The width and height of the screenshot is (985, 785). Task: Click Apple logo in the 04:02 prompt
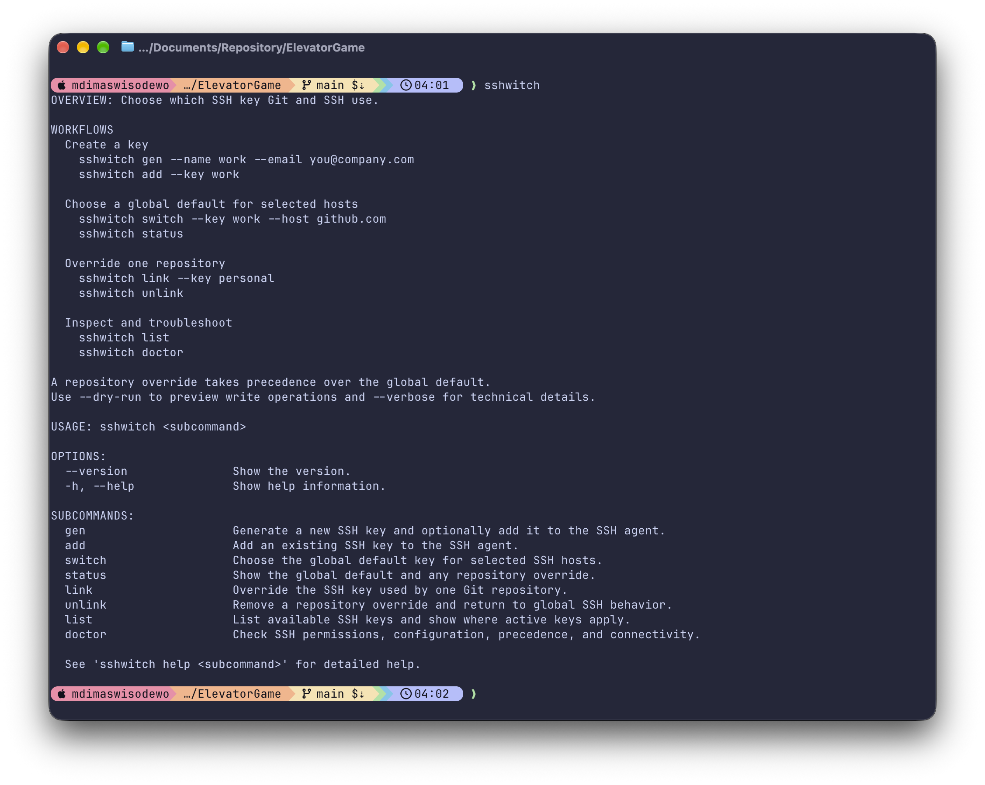[62, 694]
